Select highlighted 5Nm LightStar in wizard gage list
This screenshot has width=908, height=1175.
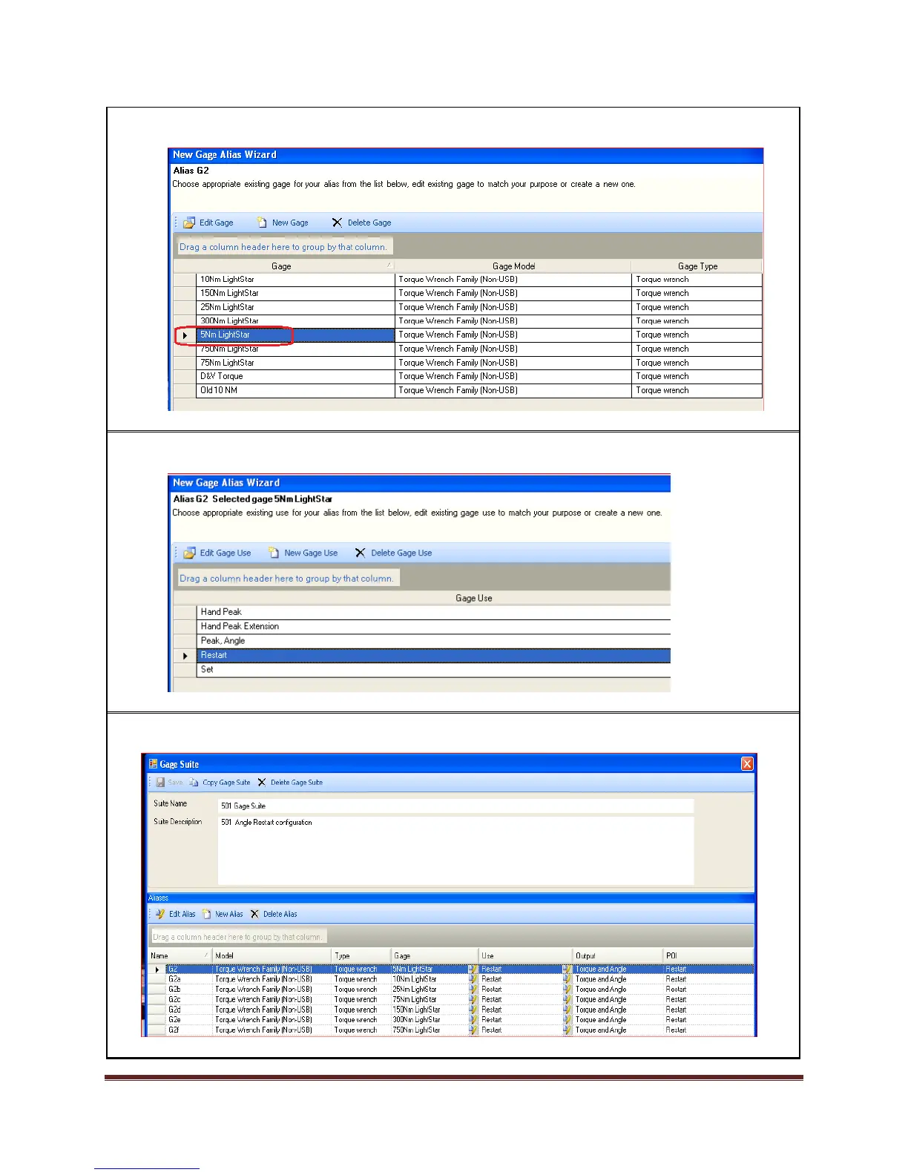click(295, 335)
